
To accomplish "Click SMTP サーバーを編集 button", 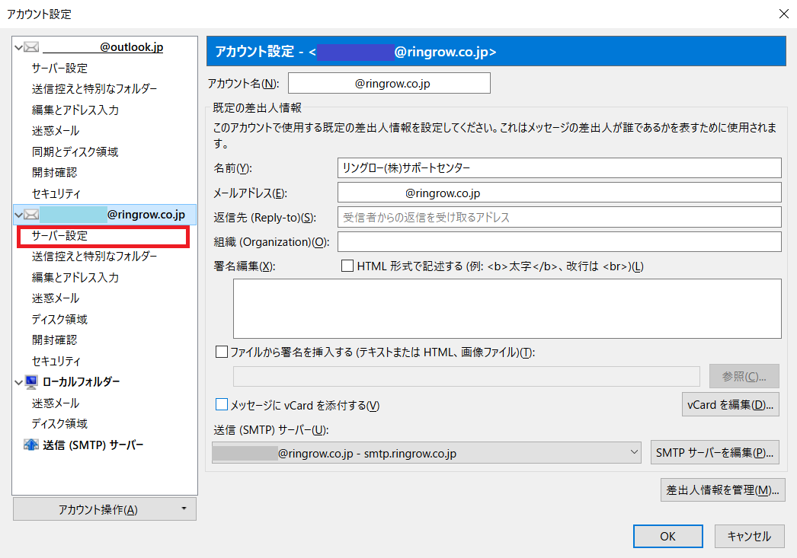I will [x=715, y=451].
